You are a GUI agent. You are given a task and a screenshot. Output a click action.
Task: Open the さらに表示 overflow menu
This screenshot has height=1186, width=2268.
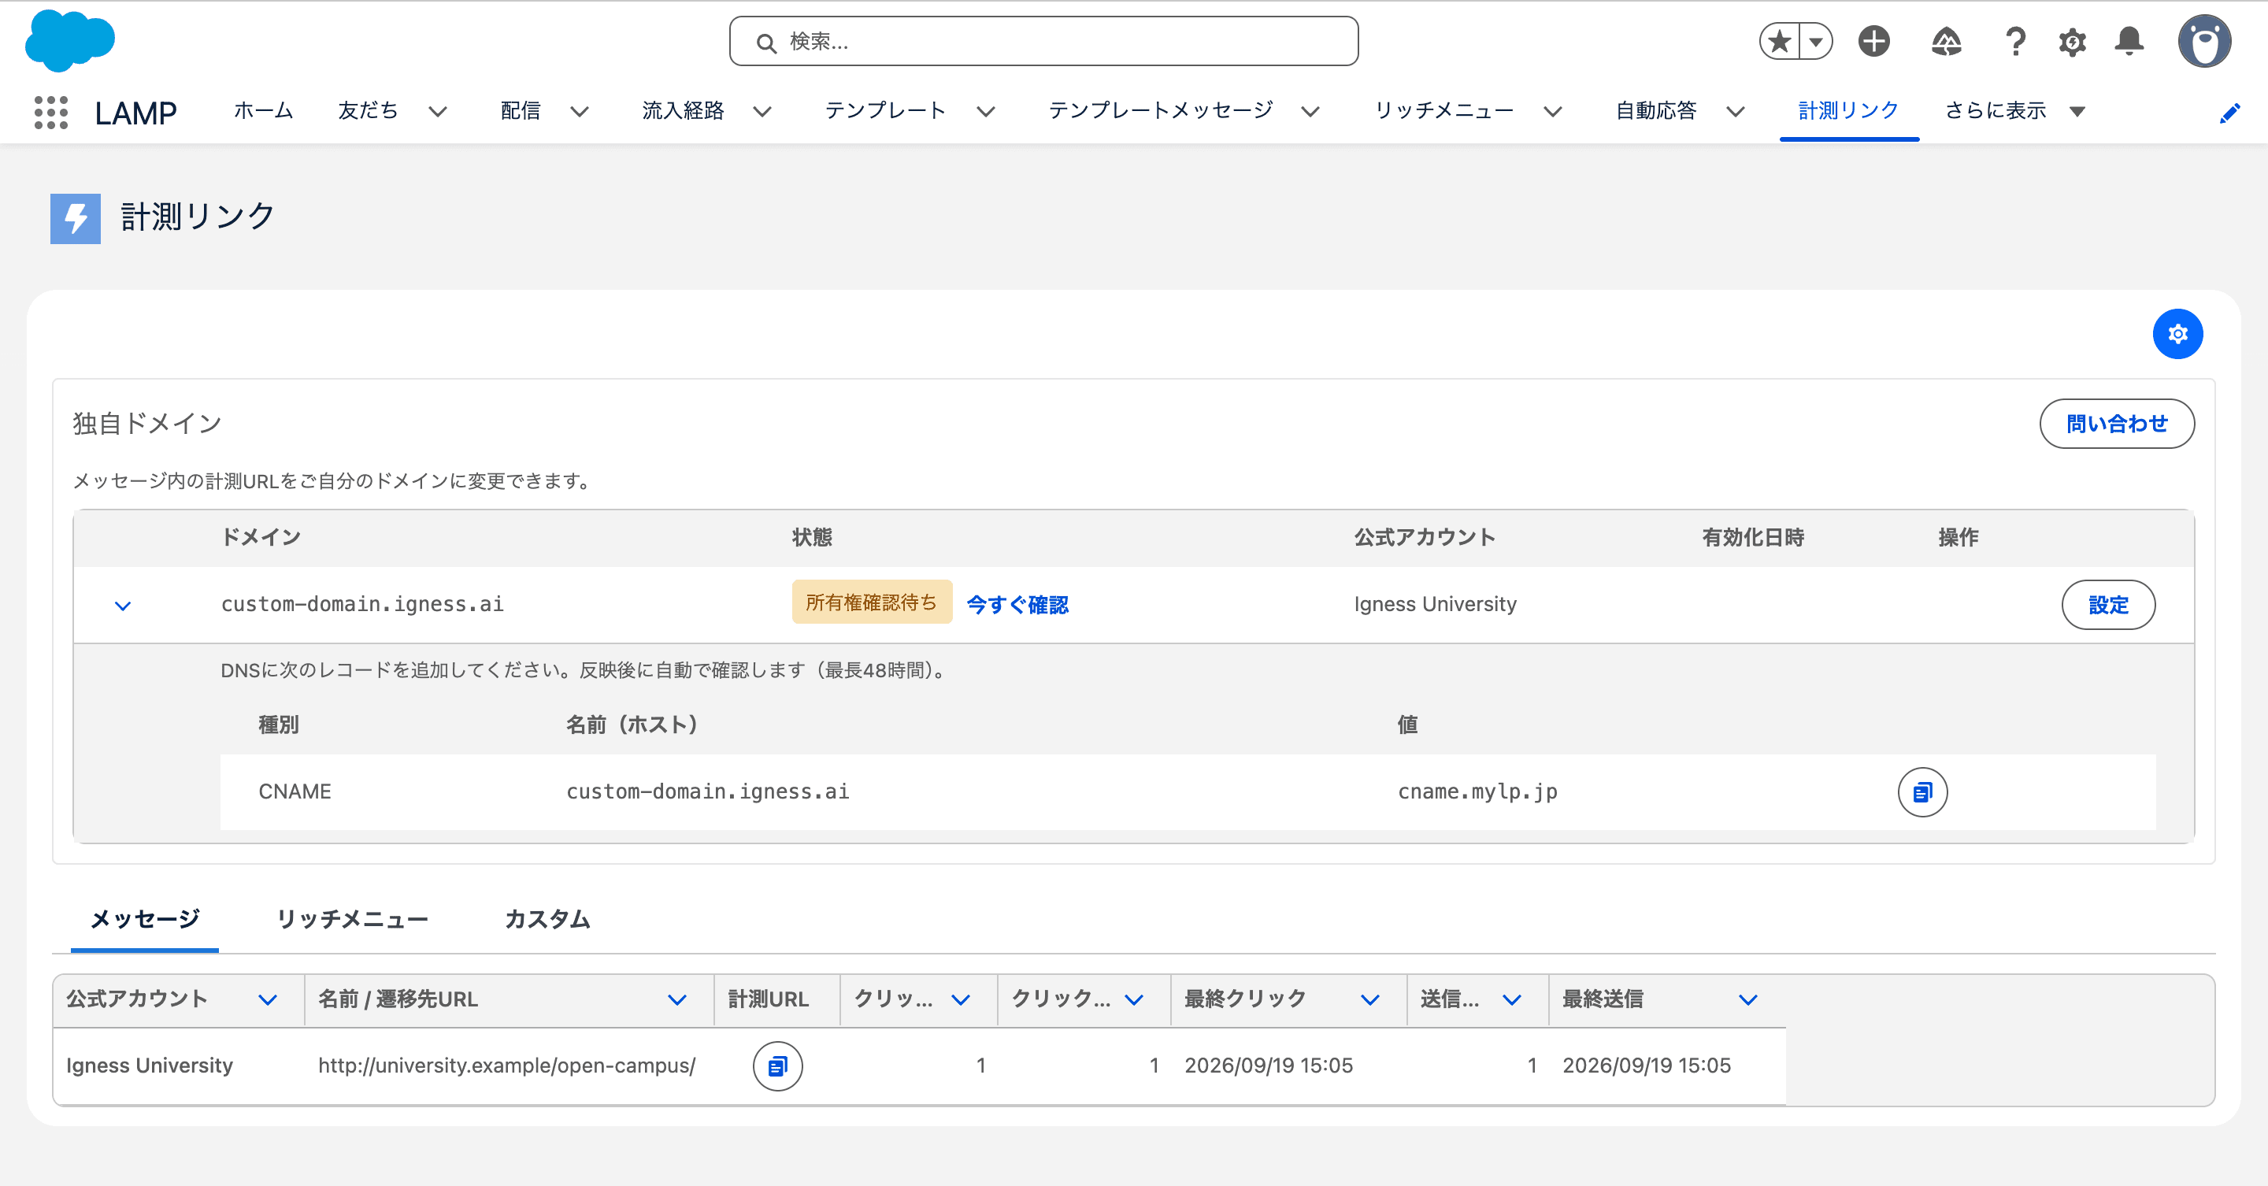2014,111
